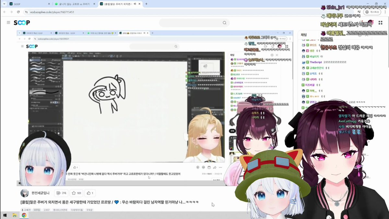Reload the page in the browser
This screenshot has width=389, height=219.
(18, 12)
